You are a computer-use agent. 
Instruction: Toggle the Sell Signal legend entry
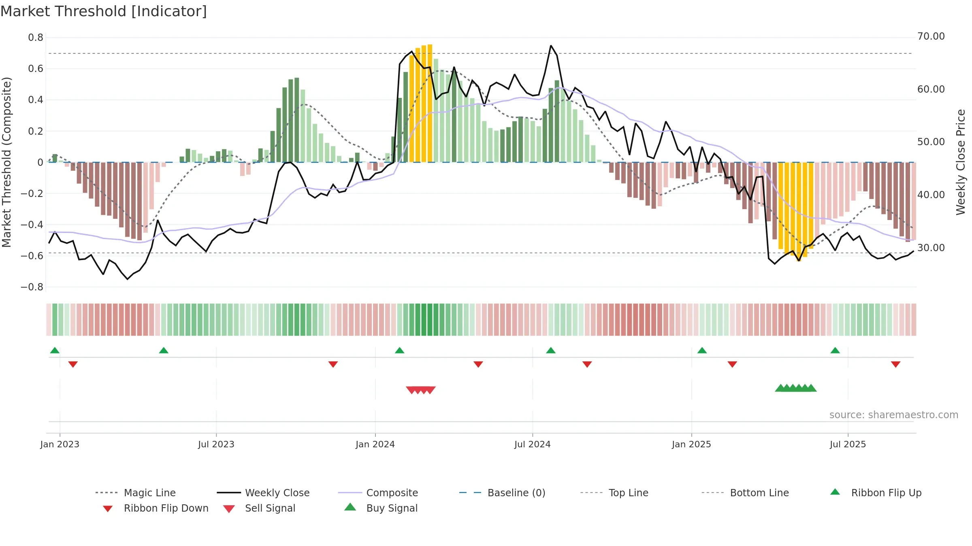[x=259, y=508]
